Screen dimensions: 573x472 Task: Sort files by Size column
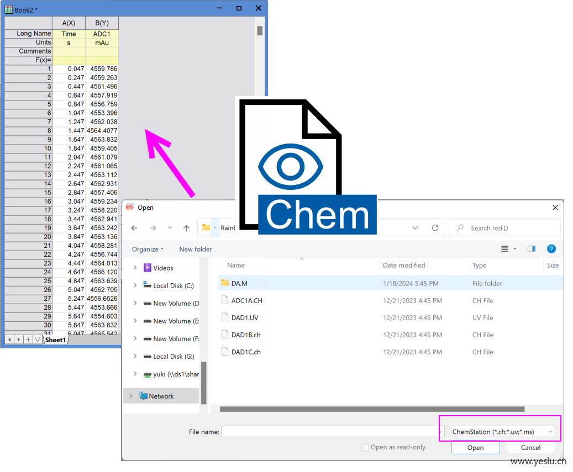pyautogui.click(x=553, y=266)
